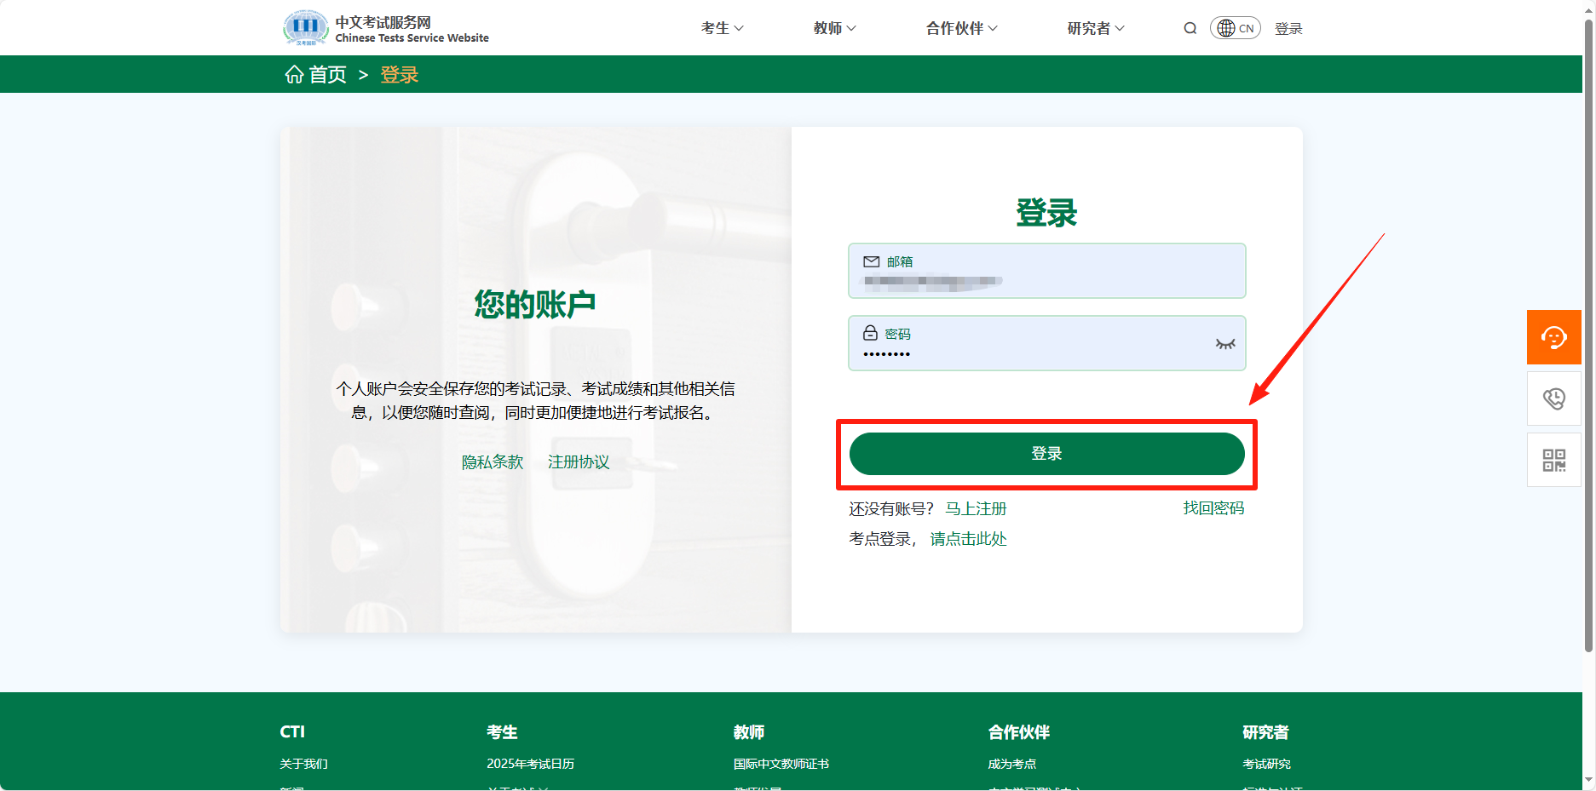Viewport: 1596px width, 791px height.
Task: Click 请点击此处 test center login link
Action: point(968,539)
